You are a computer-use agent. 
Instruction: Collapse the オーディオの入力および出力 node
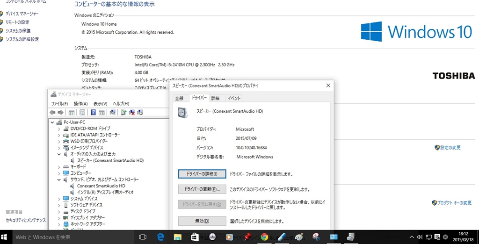click(x=59, y=154)
